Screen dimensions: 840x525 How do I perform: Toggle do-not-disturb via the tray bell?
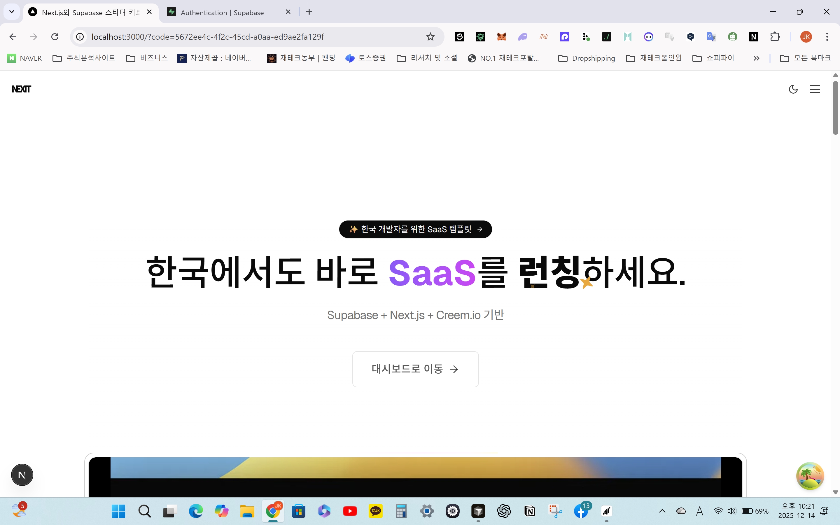click(x=824, y=511)
